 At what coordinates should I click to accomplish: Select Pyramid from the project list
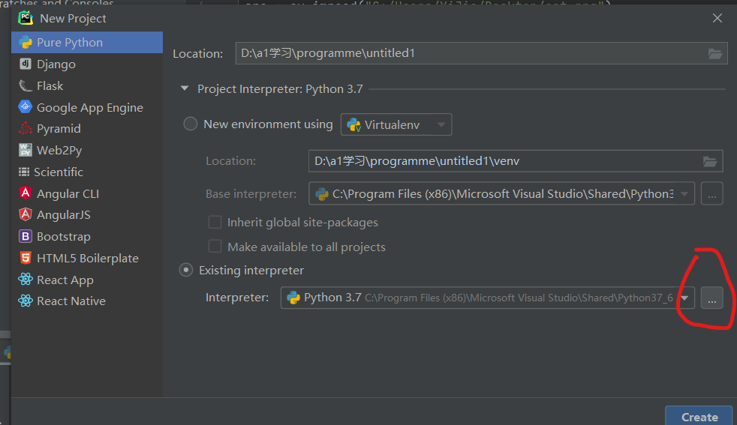coord(87,129)
